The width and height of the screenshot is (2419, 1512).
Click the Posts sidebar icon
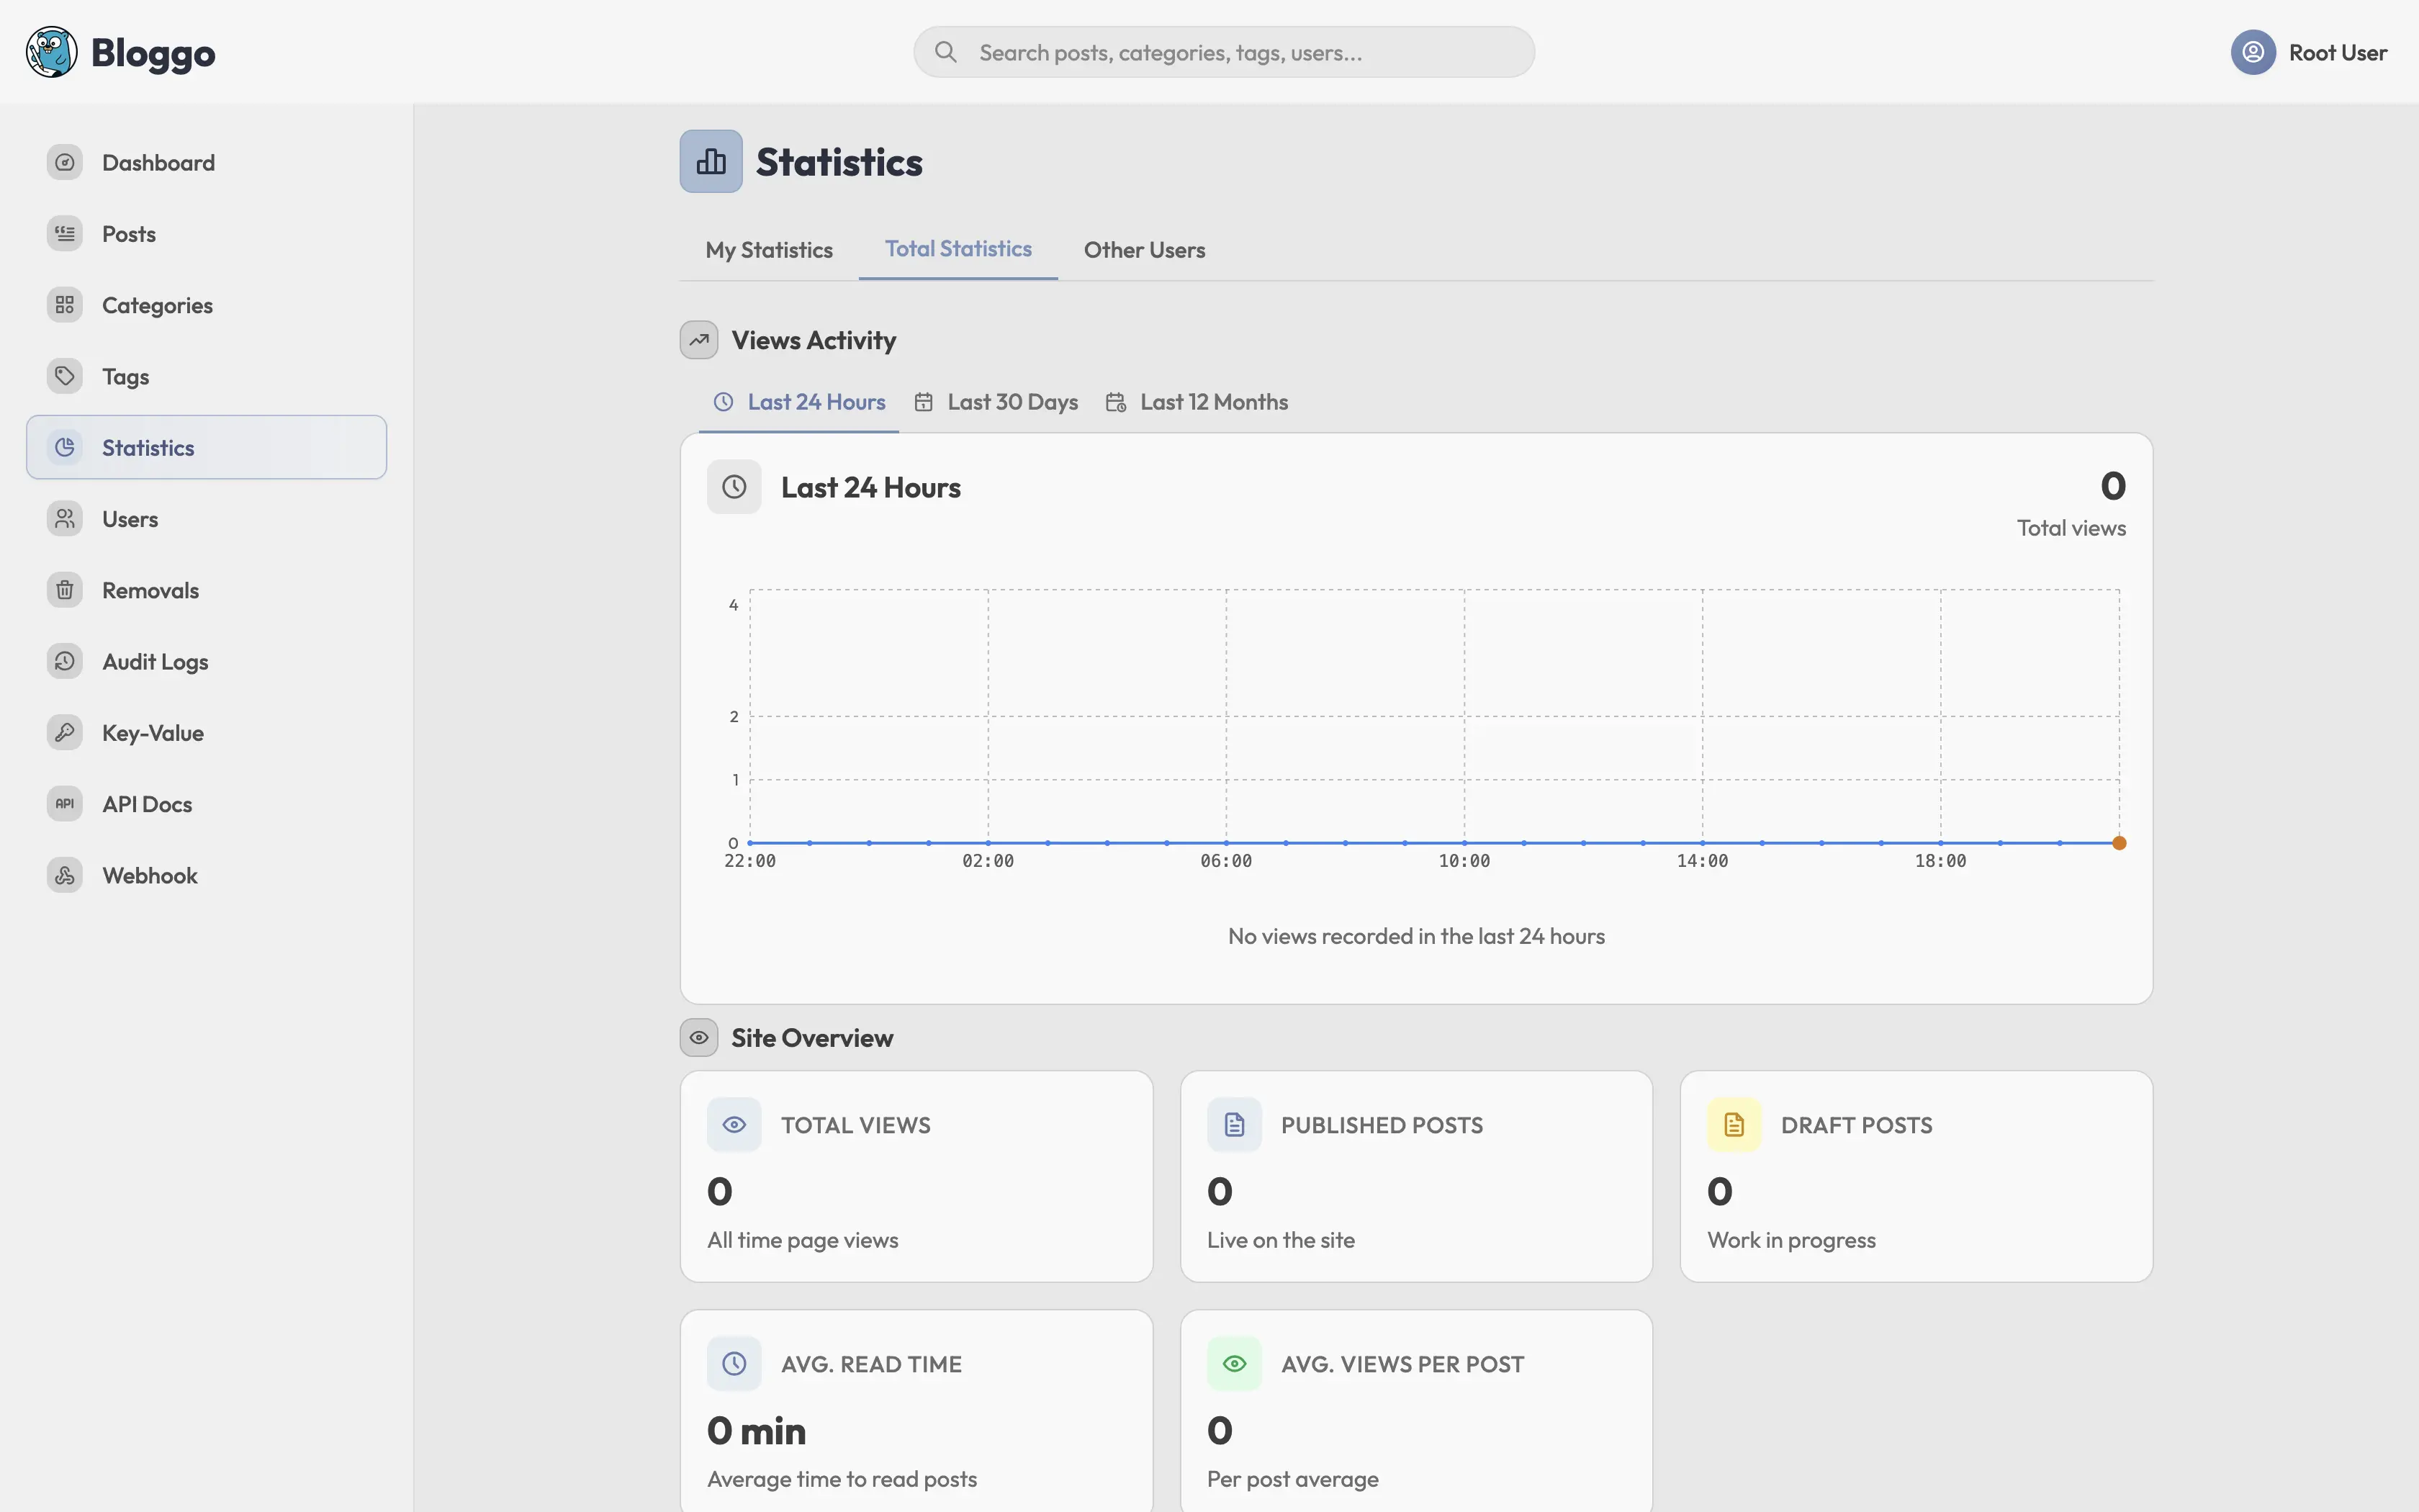point(65,234)
